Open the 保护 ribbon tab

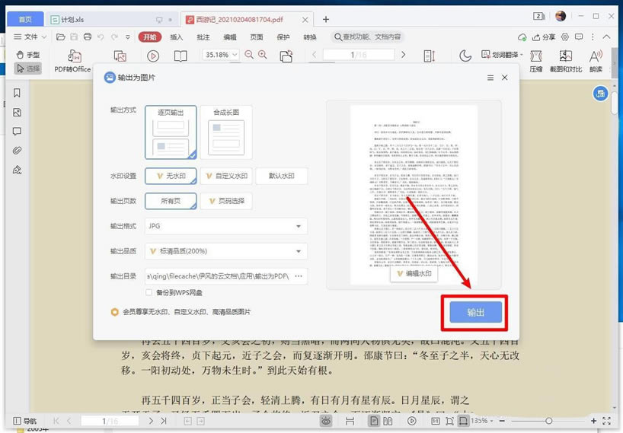pos(283,37)
